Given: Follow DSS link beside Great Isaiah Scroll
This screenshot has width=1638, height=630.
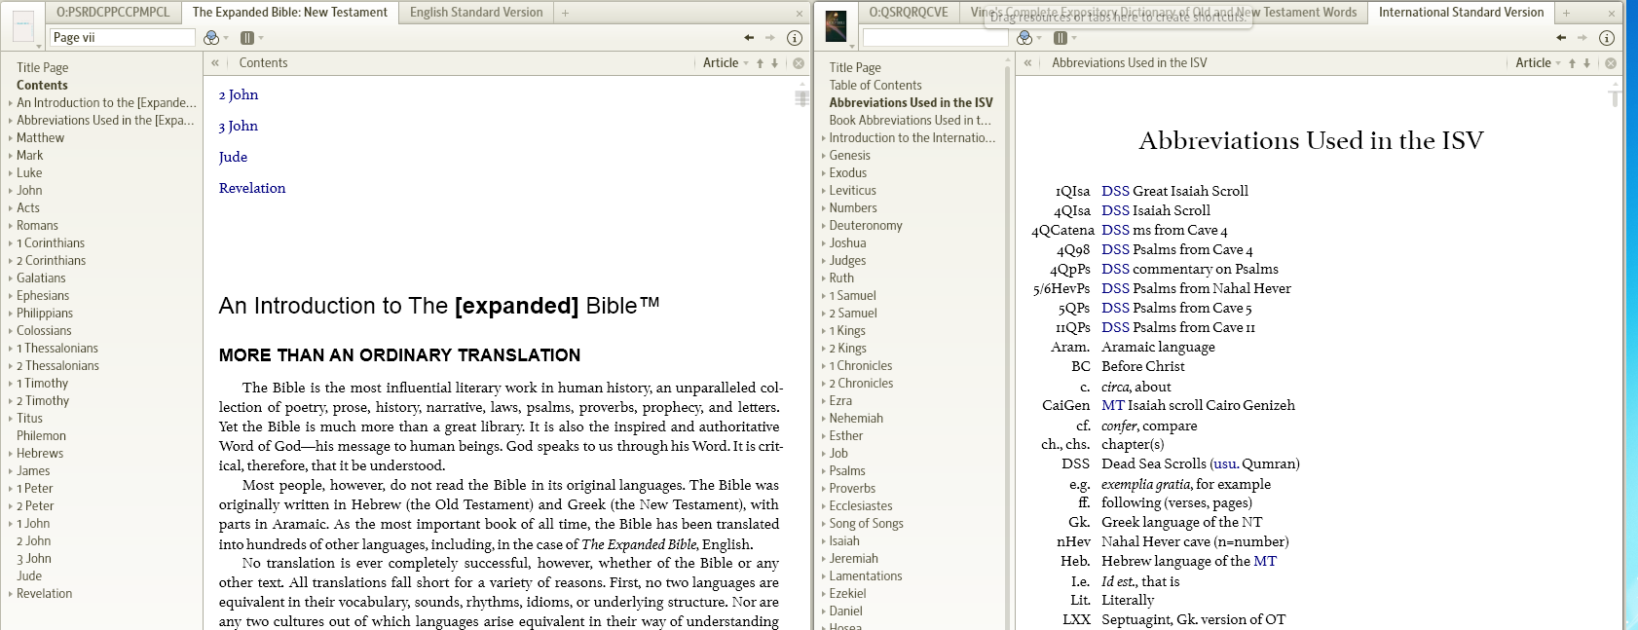Looking at the screenshot, I should pos(1115,191).
